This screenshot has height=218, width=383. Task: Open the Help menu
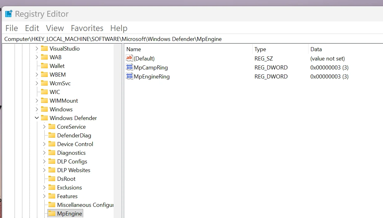tap(119, 28)
